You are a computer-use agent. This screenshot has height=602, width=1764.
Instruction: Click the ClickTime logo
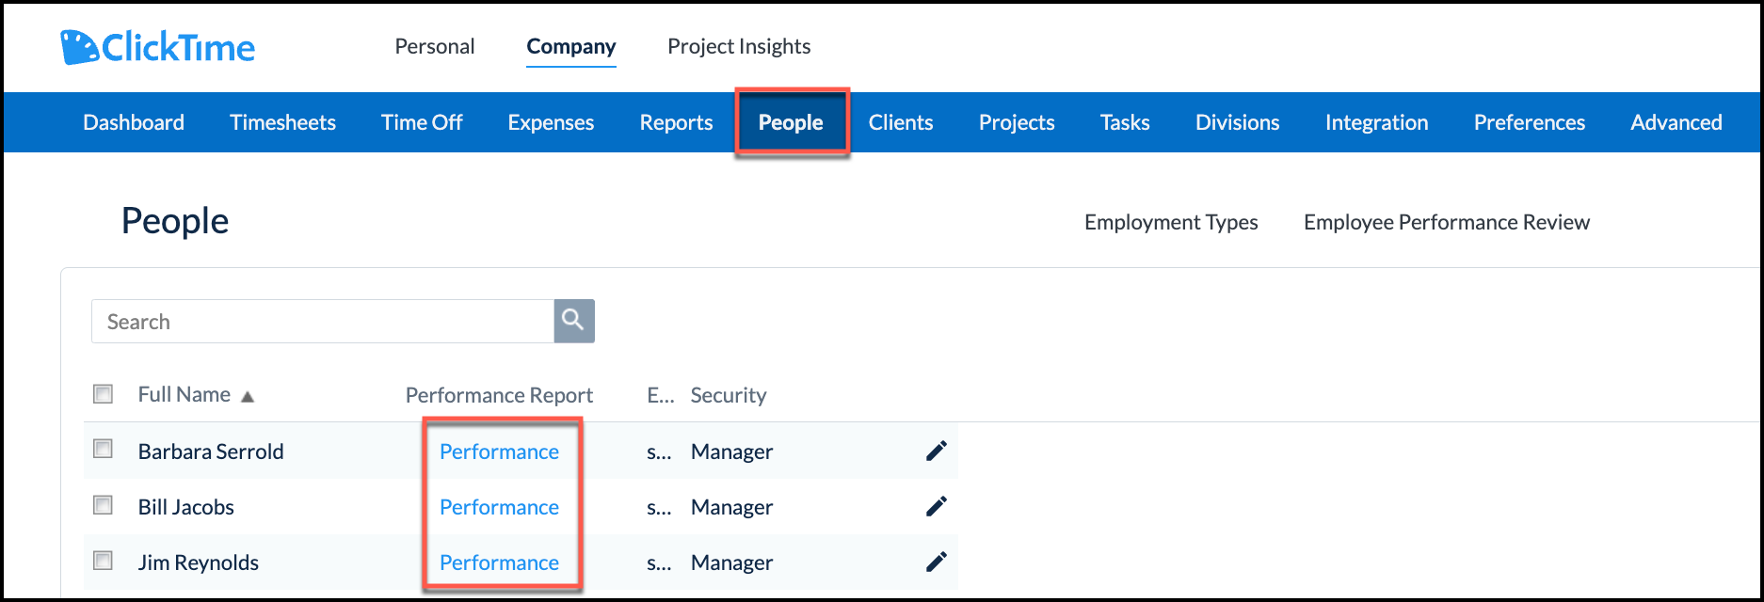coord(158,47)
